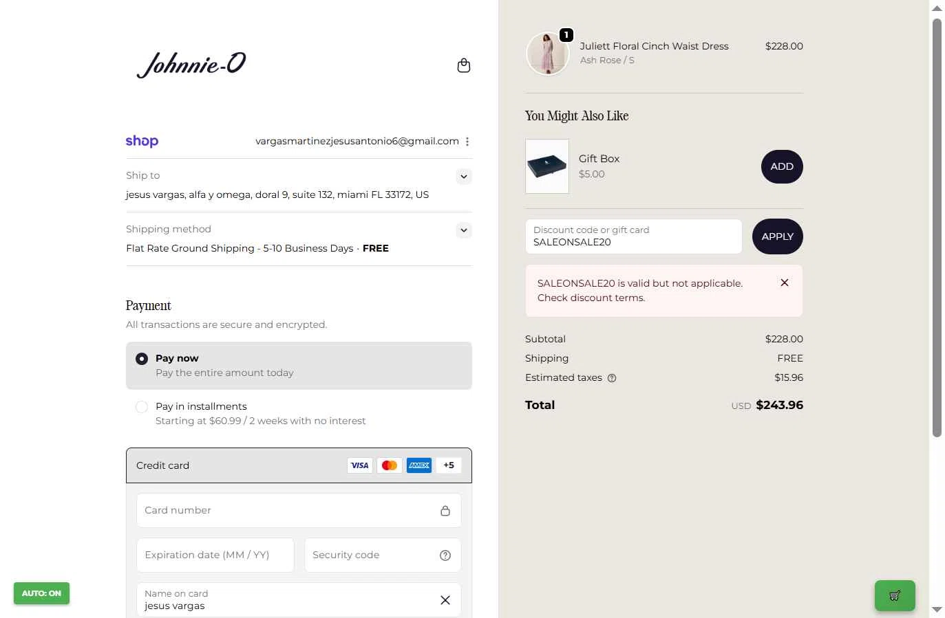Select Pay in installments radio option
This screenshot has height=618, width=945.
click(142, 407)
